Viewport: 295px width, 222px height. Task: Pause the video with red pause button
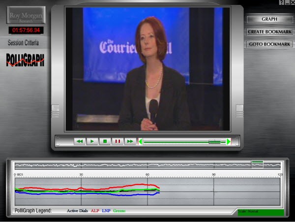tap(117, 141)
